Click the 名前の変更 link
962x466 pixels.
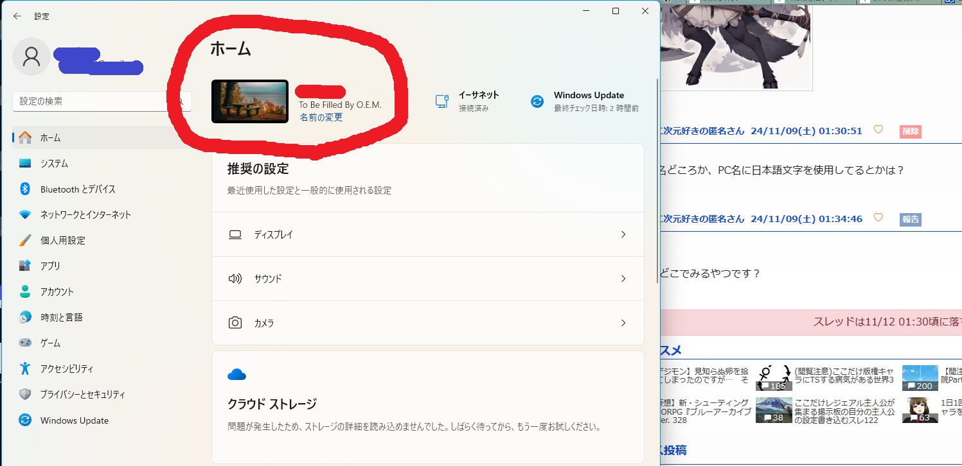pyautogui.click(x=321, y=117)
